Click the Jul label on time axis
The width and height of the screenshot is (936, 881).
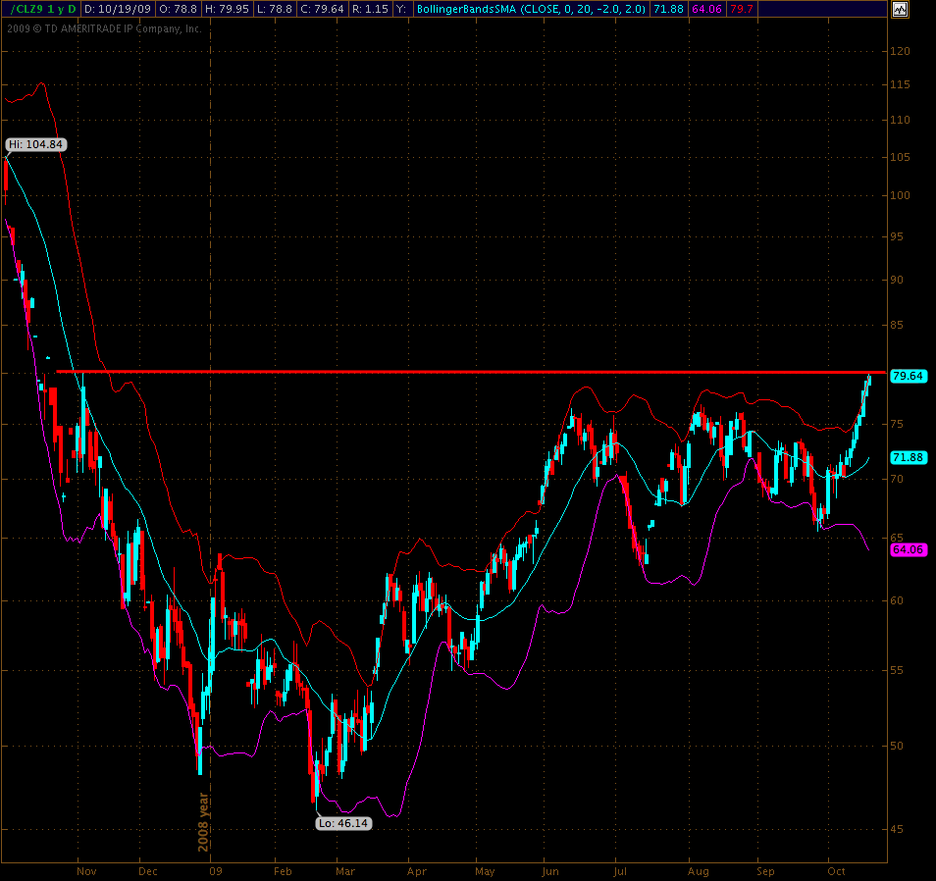[x=619, y=870]
